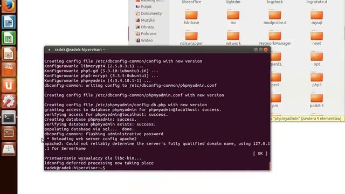Select the polkit-1 folder icon

316,98
